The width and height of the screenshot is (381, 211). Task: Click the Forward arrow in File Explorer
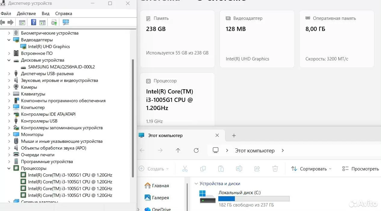[160, 151]
